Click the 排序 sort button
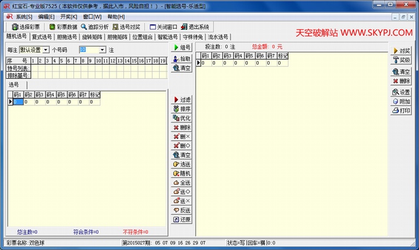This screenshot has height=250, width=419. point(182,109)
